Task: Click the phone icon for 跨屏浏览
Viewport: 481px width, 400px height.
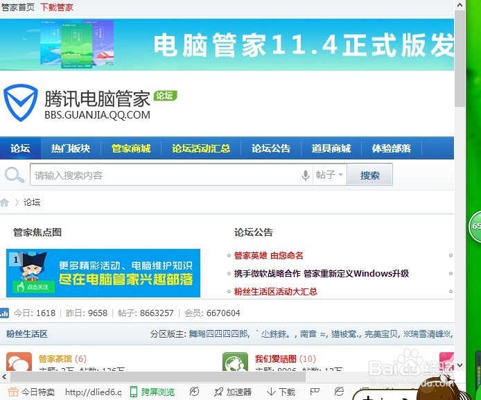Action: point(134,392)
